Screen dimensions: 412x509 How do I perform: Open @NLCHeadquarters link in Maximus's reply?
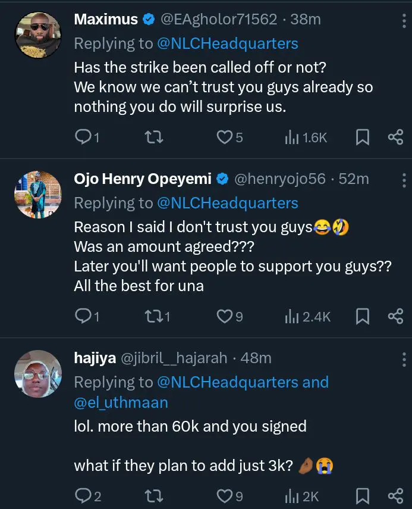tap(227, 43)
